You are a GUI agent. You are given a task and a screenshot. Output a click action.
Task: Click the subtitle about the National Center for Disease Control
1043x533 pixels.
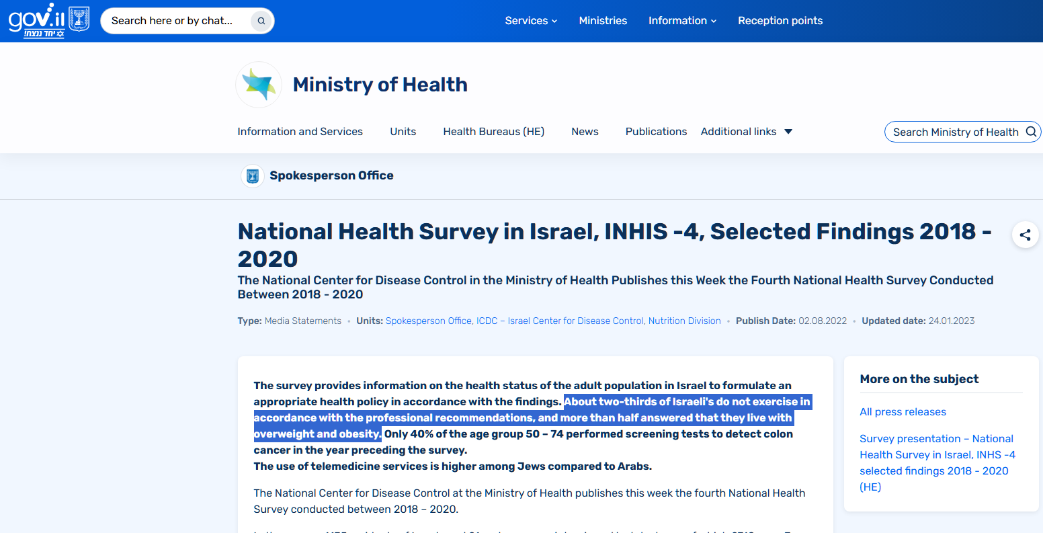click(x=616, y=288)
